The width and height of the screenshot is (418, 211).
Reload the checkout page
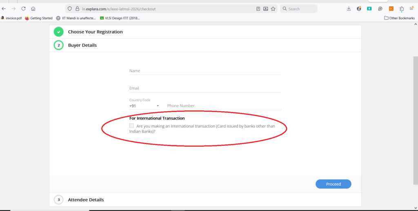23,9
